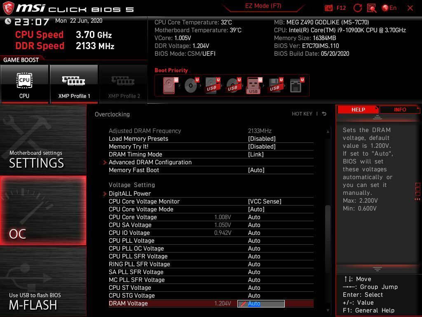Viewport: 422px width, 317px height.
Task: Open the M-FLASH BIOS flashing section
Action: coord(43,282)
